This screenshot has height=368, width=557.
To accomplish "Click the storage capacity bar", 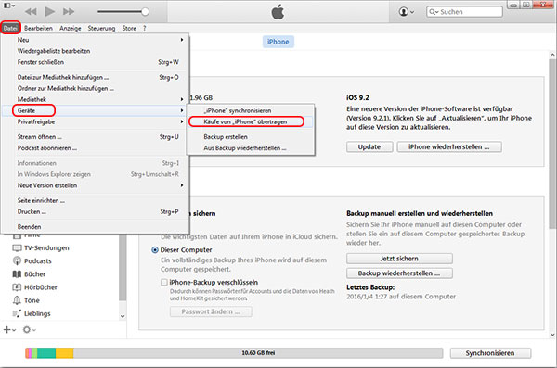I will [x=234, y=353].
